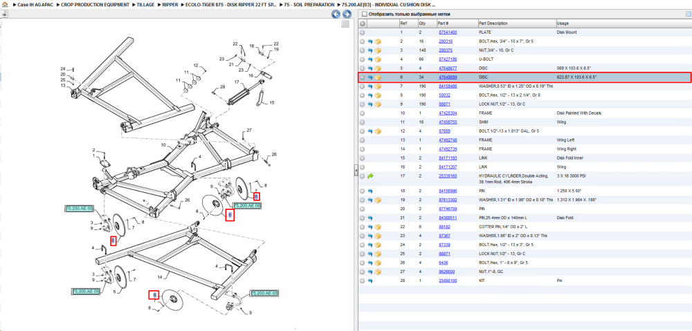Image resolution: width=692 pixels, height=331 pixels.
Task: Open part number 25898100 link
Action: pyautogui.click(x=447, y=281)
